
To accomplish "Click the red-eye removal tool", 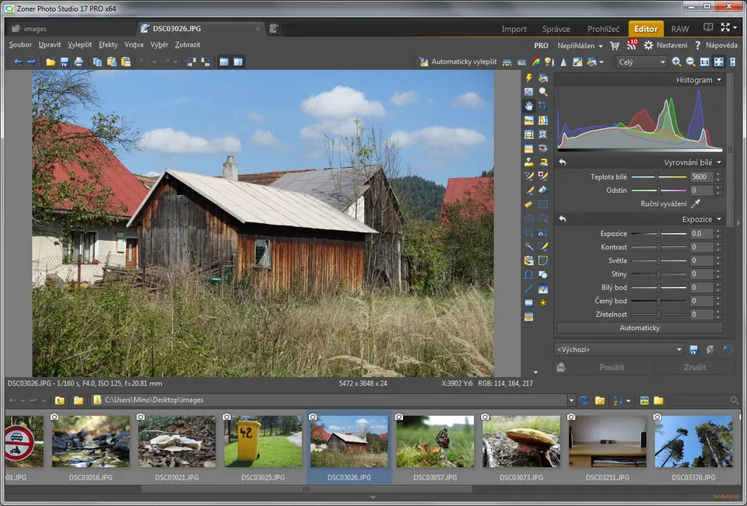I will tap(543, 148).
